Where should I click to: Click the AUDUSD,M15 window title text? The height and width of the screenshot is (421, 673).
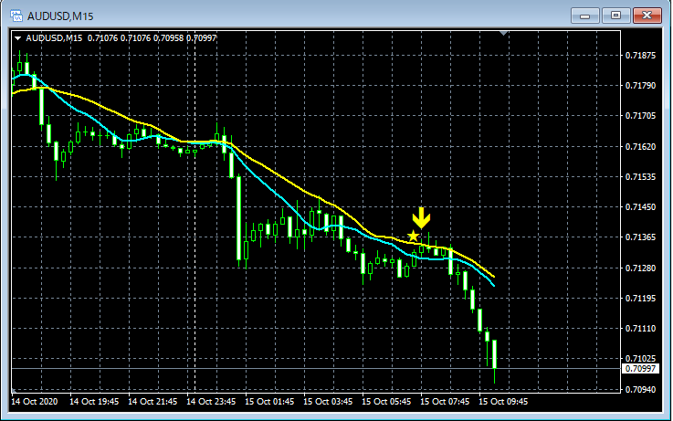[x=60, y=16]
